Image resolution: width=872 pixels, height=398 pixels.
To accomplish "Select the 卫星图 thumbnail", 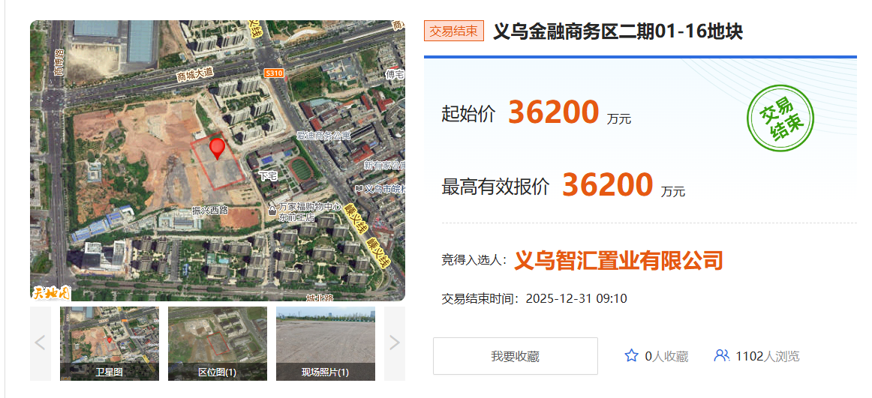I will (x=110, y=343).
